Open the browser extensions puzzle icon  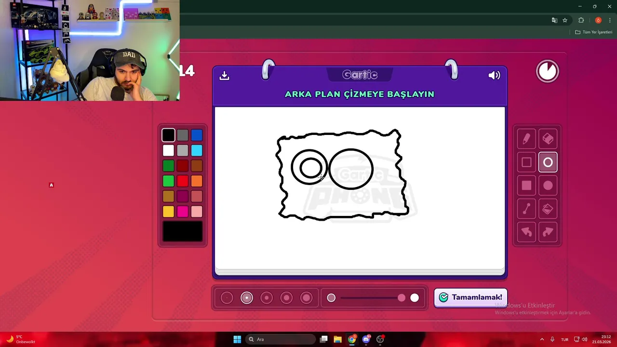(x=581, y=20)
